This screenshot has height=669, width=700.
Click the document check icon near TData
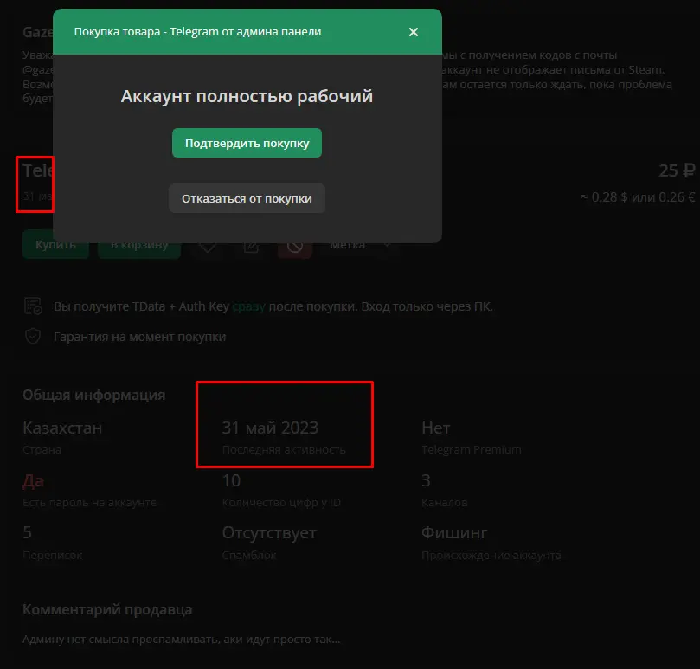(33, 306)
